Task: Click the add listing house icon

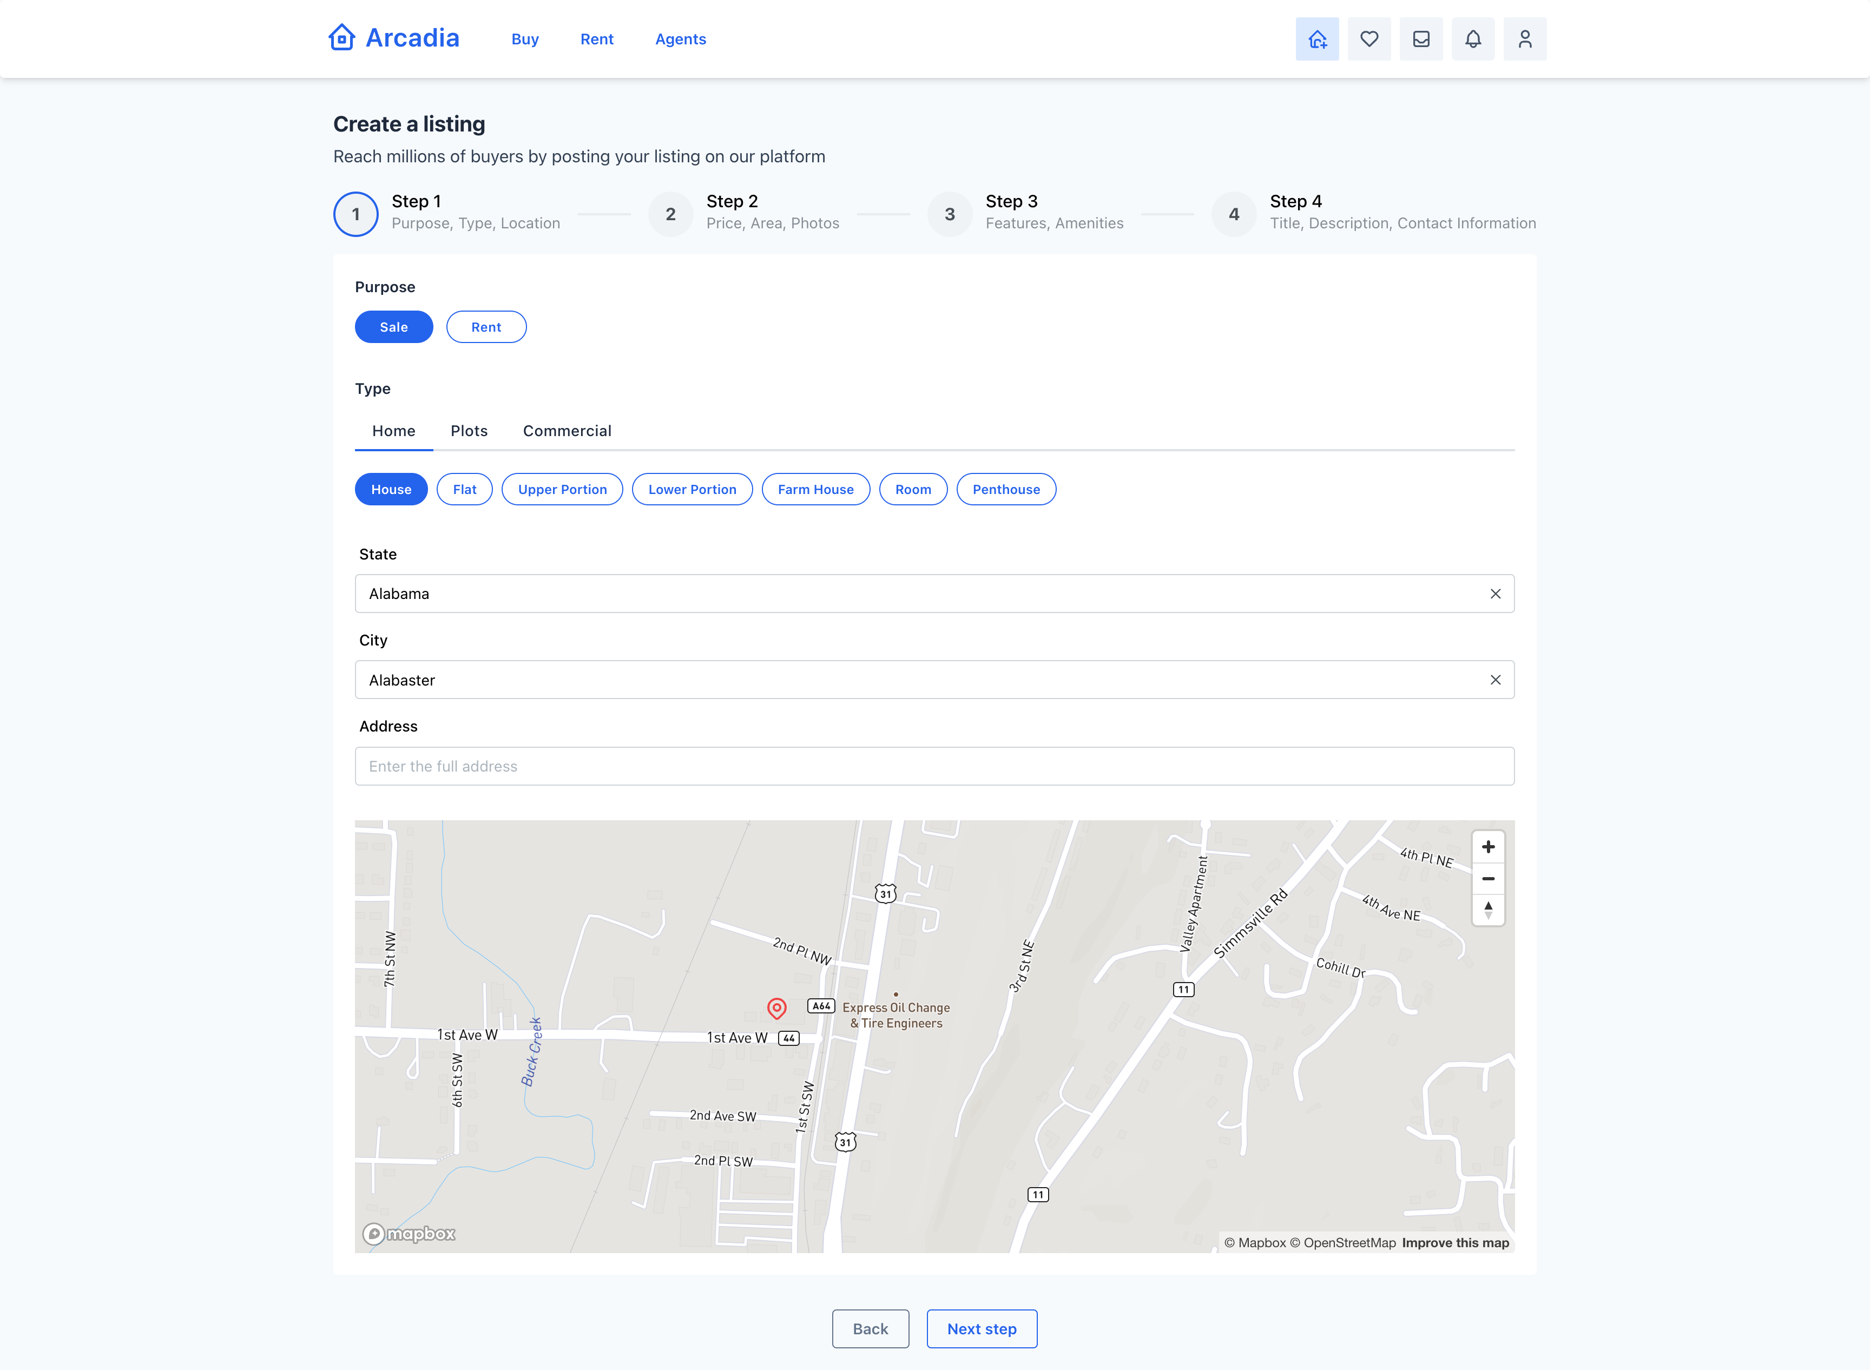Action: click(1317, 39)
